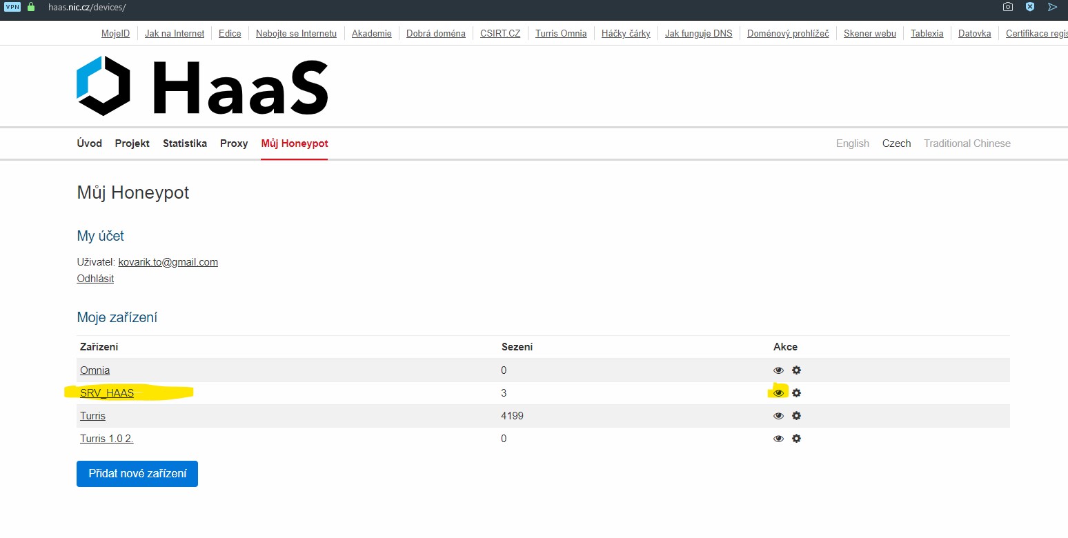Open the SRV_HAAS device link
The height and width of the screenshot is (538, 1068).
click(107, 393)
